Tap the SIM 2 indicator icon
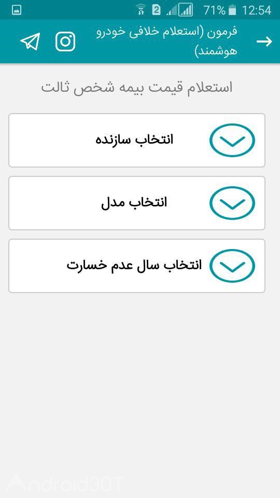This screenshot has height=498, width=280. pyautogui.click(x=156, y=10)
